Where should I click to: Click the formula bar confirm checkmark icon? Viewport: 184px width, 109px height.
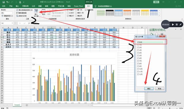tap(24, 23)
